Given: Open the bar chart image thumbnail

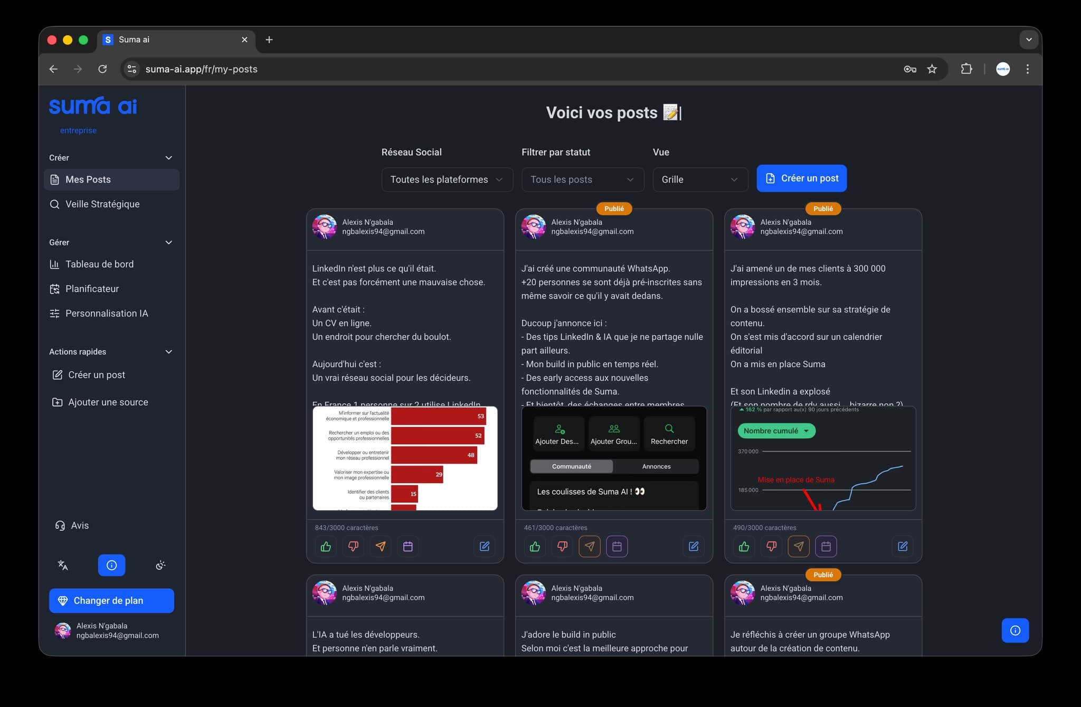Looking at the screenshot, I should (x=405, y=458).
